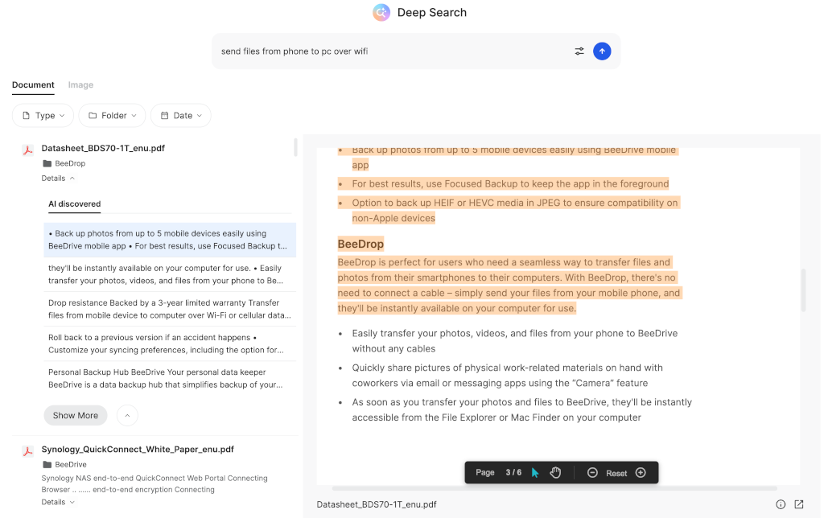Select the Document tab

(x=33, y=84)
